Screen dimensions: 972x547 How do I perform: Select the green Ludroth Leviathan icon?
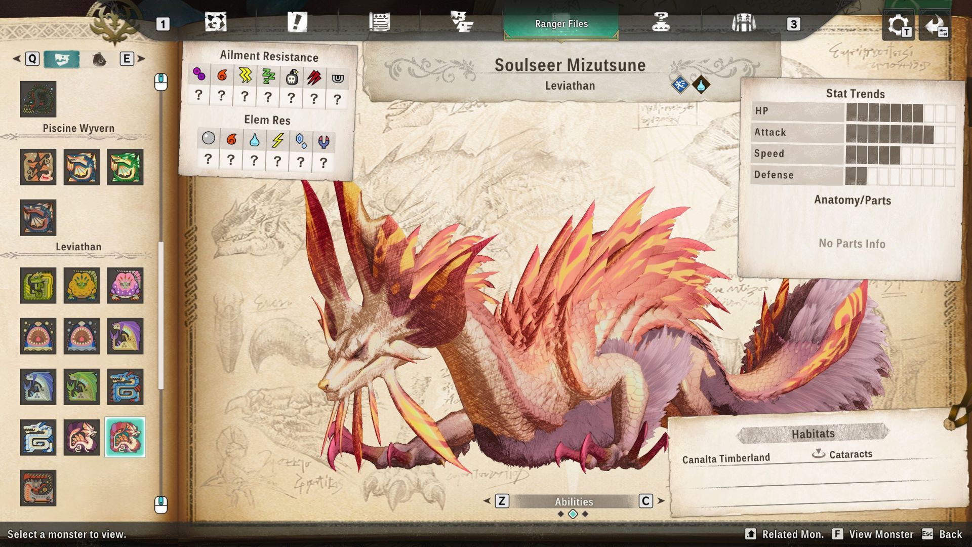click(x=38, y=286)
